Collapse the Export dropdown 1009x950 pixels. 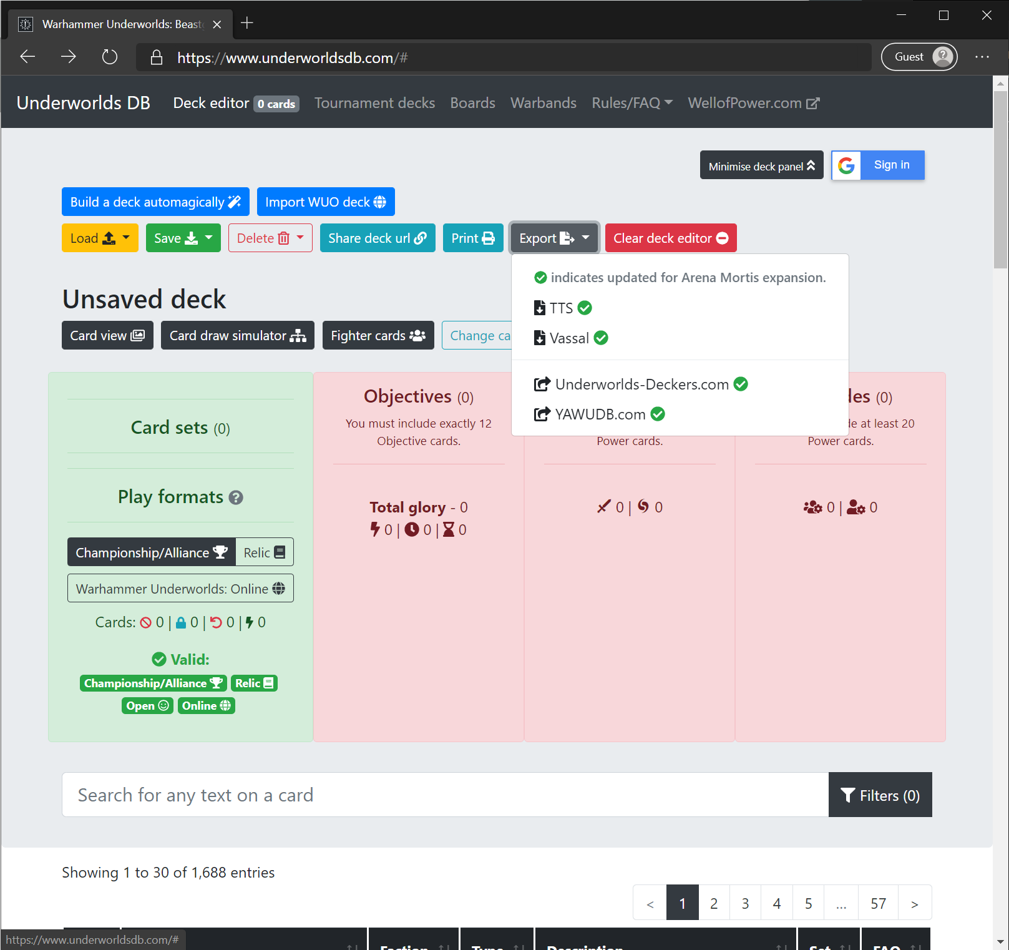click(555, 238)
